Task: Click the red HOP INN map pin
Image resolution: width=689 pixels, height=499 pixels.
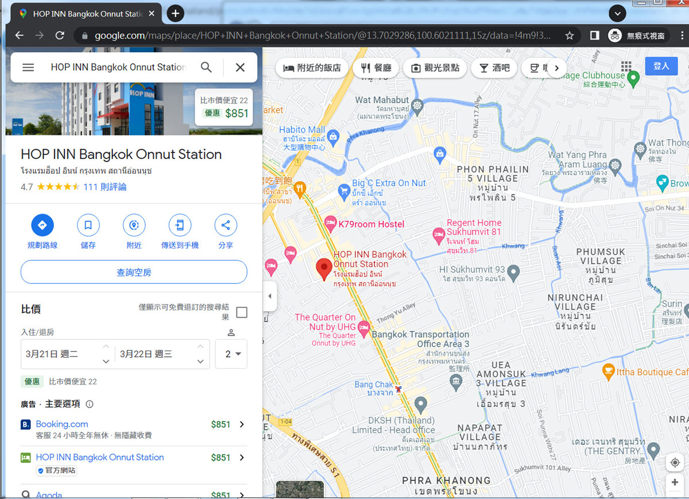Action: [x=324, y=269]
